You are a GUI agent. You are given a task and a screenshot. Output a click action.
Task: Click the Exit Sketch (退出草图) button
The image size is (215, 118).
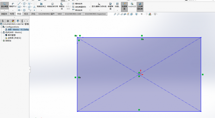4,5
